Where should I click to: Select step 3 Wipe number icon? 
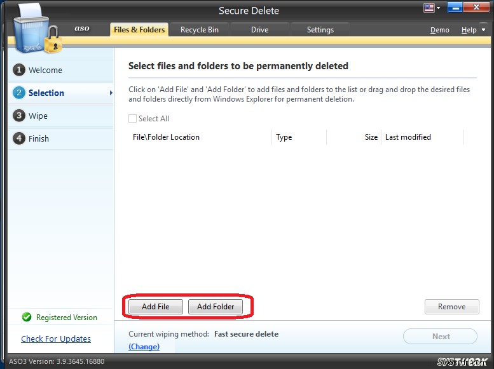(19, 116)
